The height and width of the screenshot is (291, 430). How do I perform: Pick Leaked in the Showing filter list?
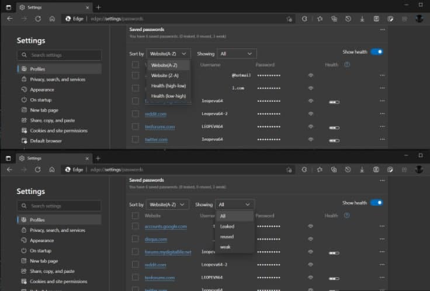point(227,226)
